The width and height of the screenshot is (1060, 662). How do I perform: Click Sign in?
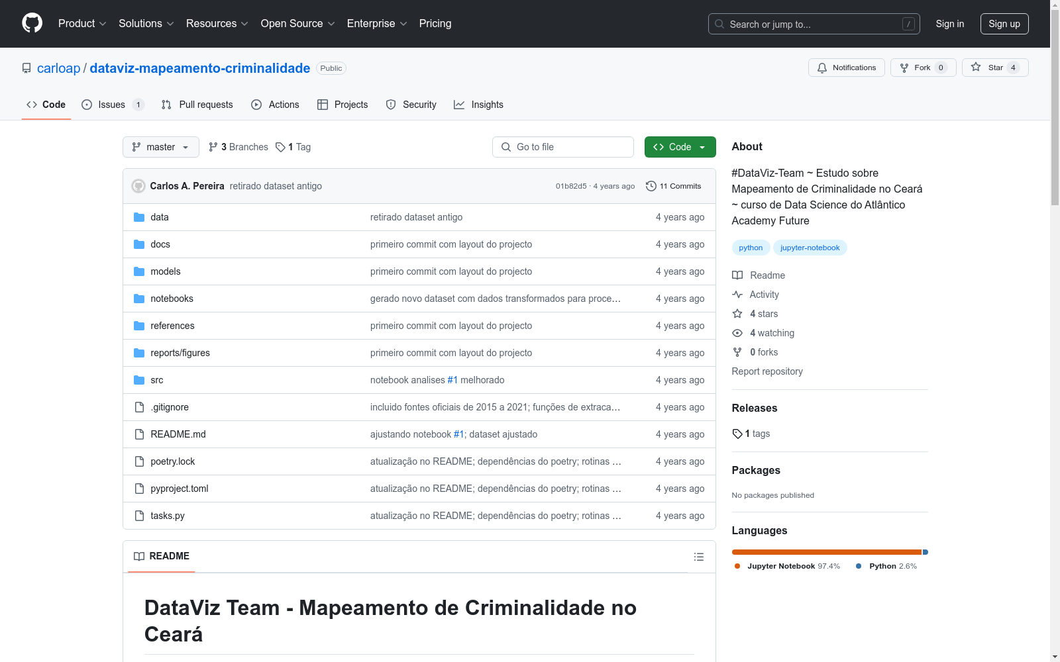tap(950, 24)
